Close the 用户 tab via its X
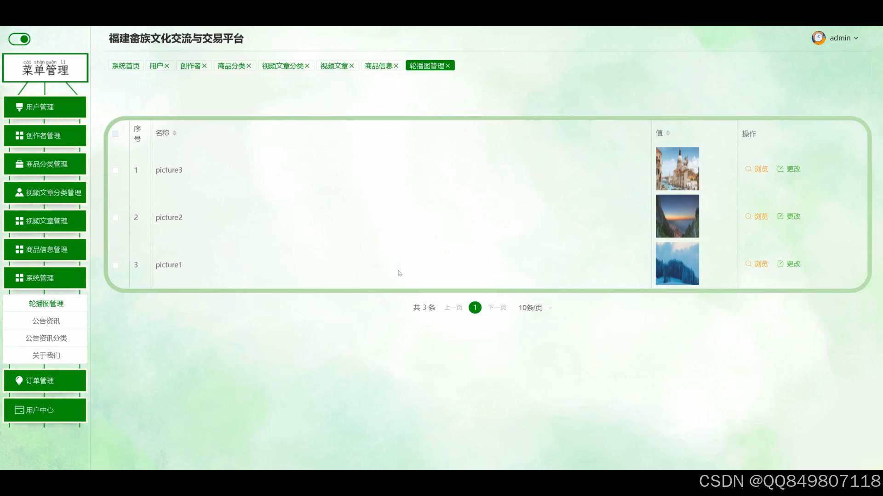Screen dimensions: 883x496 [x=167, y=66]
